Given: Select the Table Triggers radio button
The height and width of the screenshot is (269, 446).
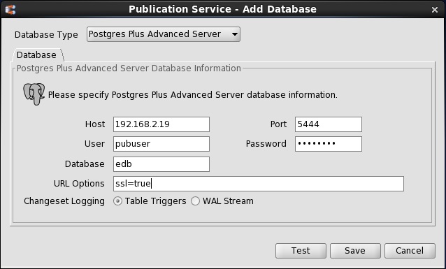Looking at the screenshot, I should click(x=117, y=201).
